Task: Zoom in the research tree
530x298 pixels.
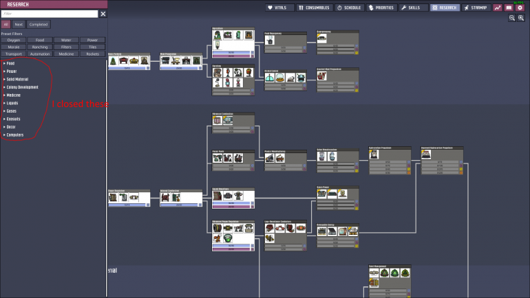Action: (521, 18)
